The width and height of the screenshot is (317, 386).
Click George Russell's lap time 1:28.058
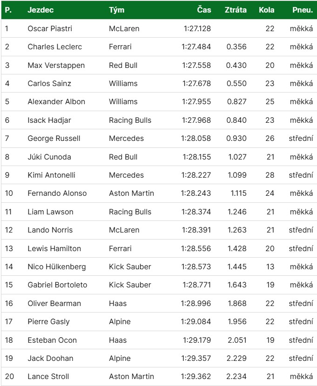point(196,138)
